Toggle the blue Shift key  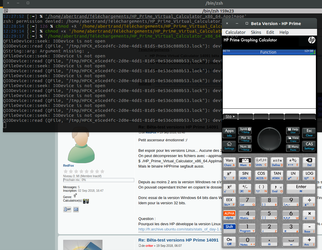pyautogui.click(x=229, y=228)
